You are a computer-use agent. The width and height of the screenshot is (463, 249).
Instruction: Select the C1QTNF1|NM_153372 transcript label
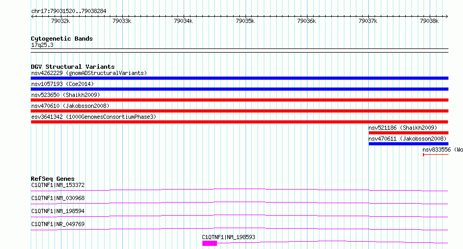pyautogui.click(x=58, y=185)
